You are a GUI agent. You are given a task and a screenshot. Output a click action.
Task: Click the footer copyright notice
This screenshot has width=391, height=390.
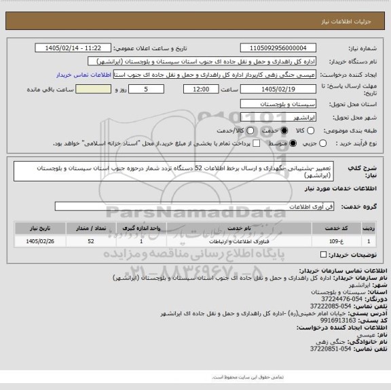point(248,377)
